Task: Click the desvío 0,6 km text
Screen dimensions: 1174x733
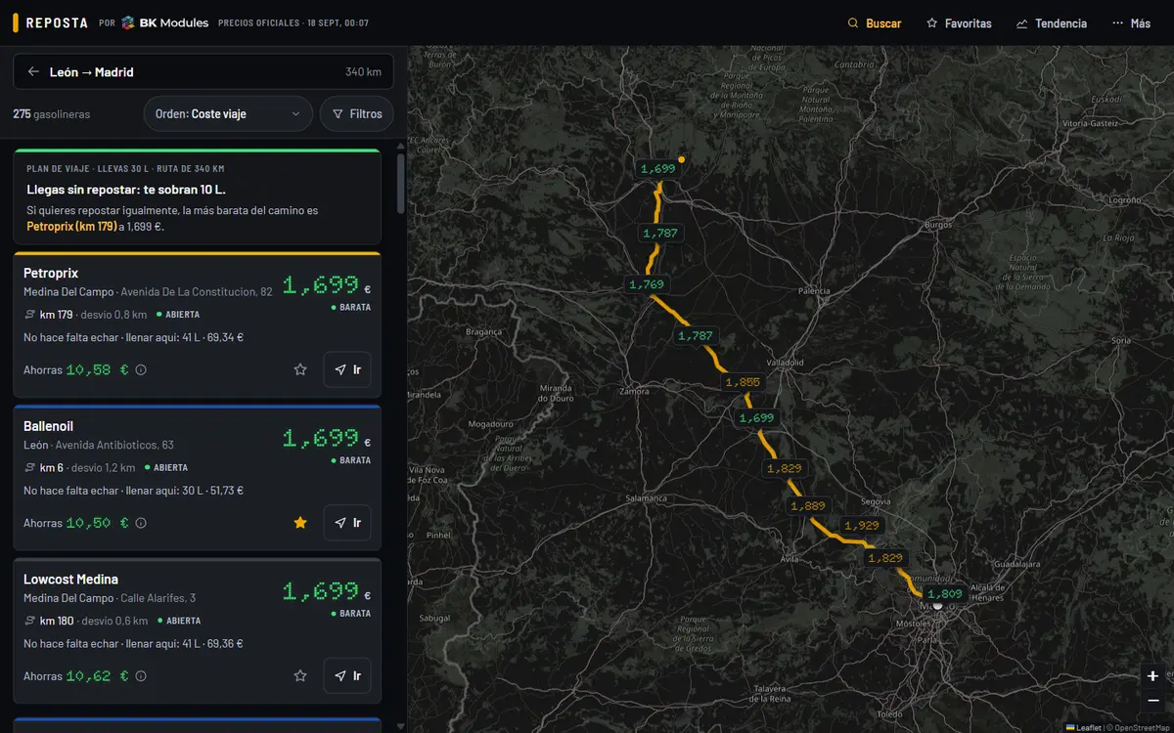Action: coord(115,621)
